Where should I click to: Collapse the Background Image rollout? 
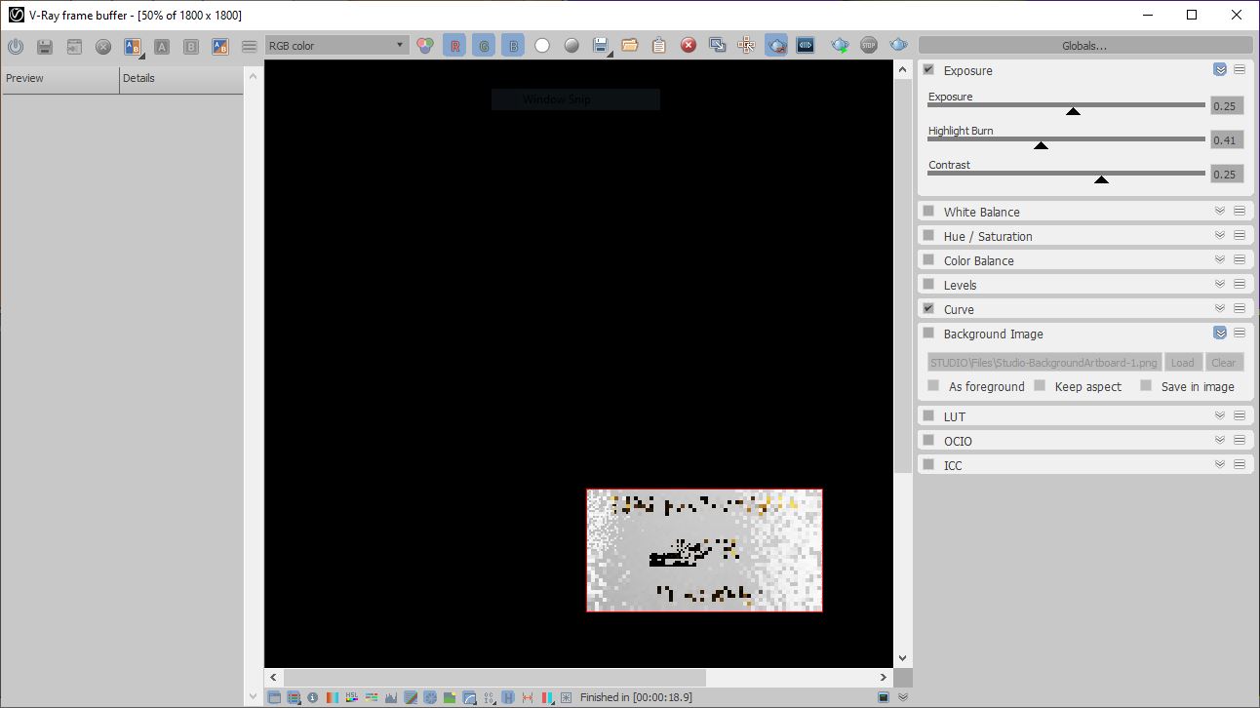pyautogui.click(x=1220, y=334)
